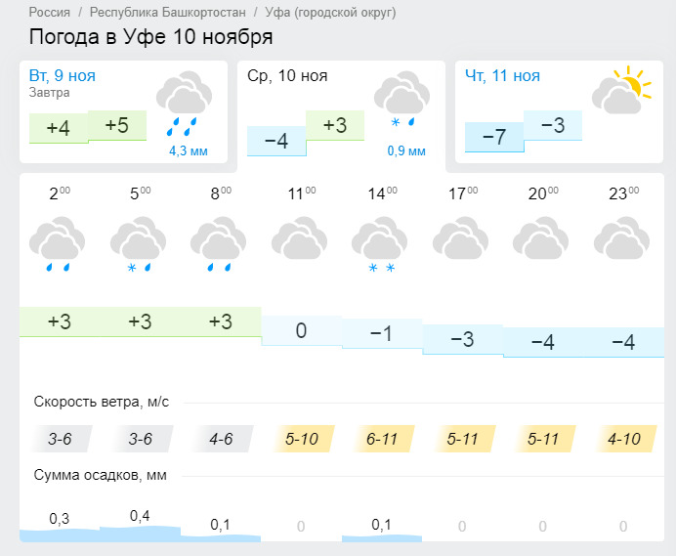Click the 2:00 rain cloud icon
The image size is (676, 556).
click(57, 244)
